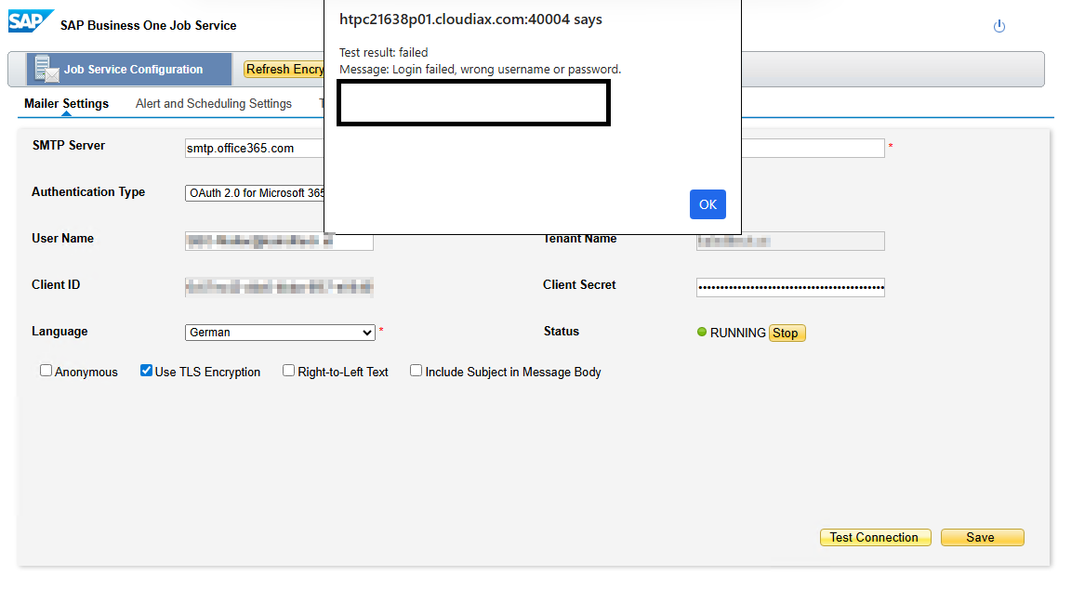Stop the running job service
Viewport: 1071px width, 602px height.
click(787, 333)
